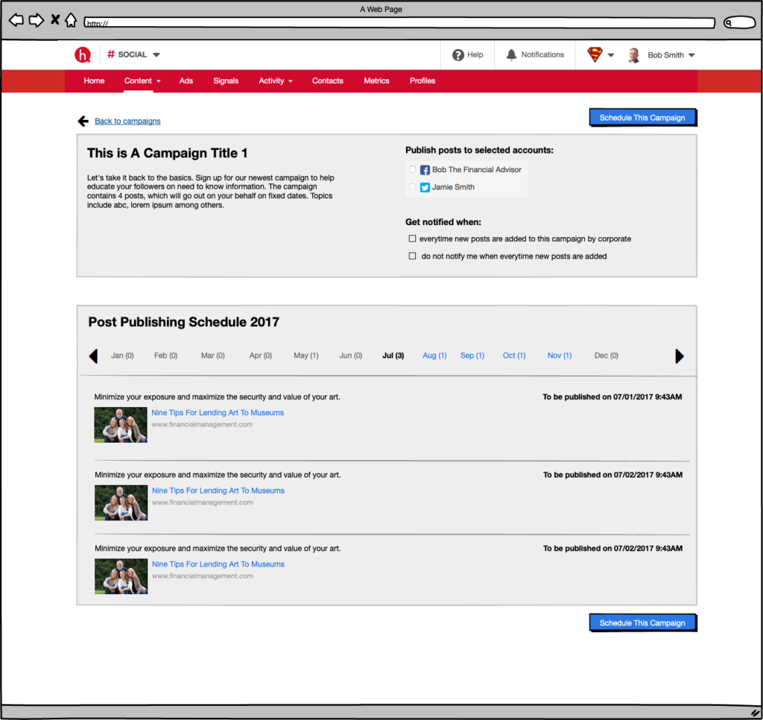763x720 pixels.
Task: Select the Jan (0) month
Action: point(122,356)
